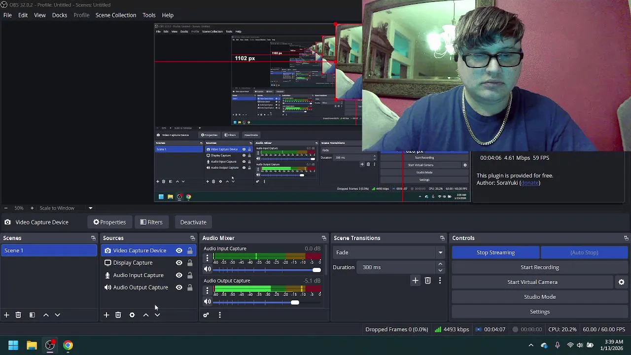The width and height of the screenshot is (631, 355).
Task: Open the Help menu
Action: click(168, 15)
